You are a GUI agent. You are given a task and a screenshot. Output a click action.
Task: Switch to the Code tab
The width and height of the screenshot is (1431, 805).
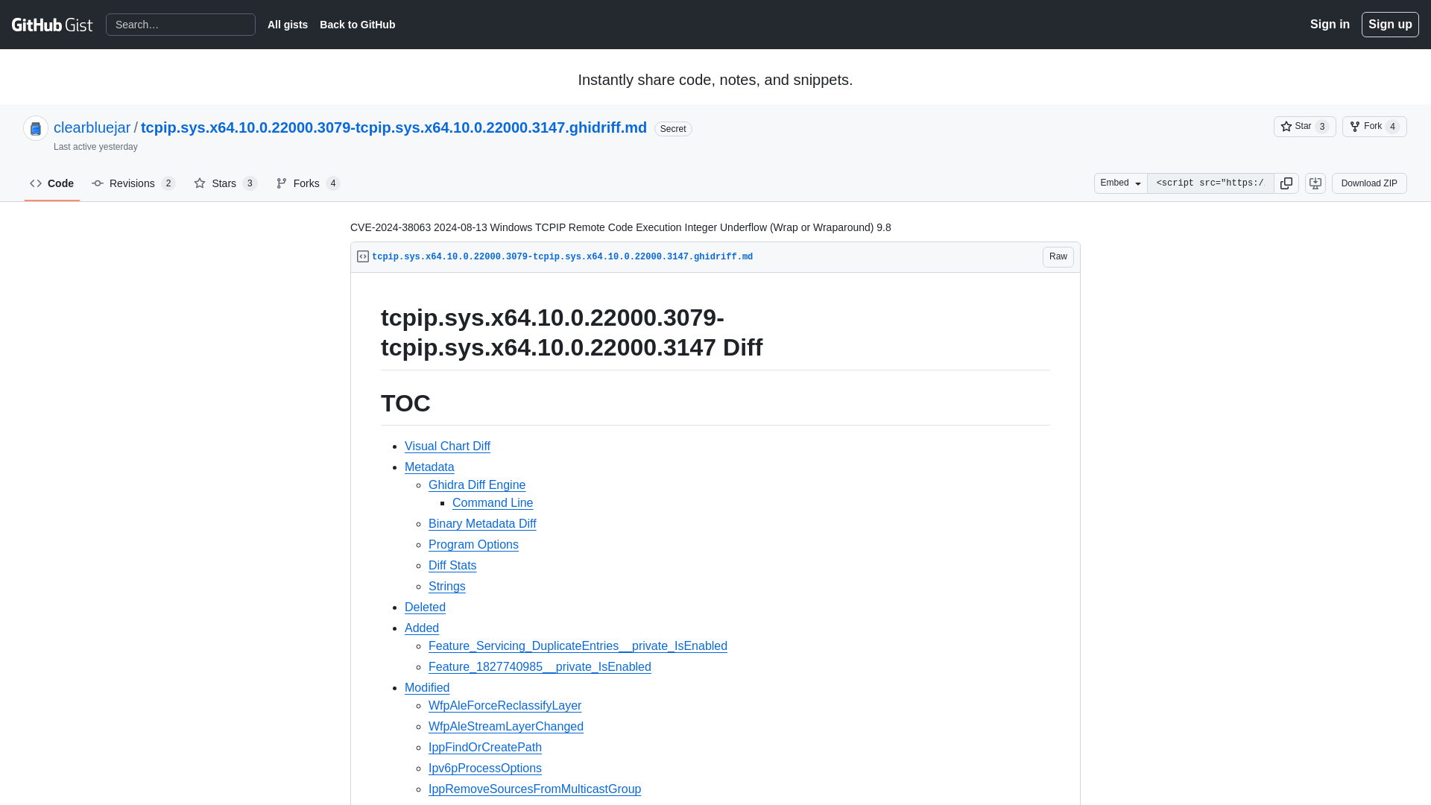point(52,183)
